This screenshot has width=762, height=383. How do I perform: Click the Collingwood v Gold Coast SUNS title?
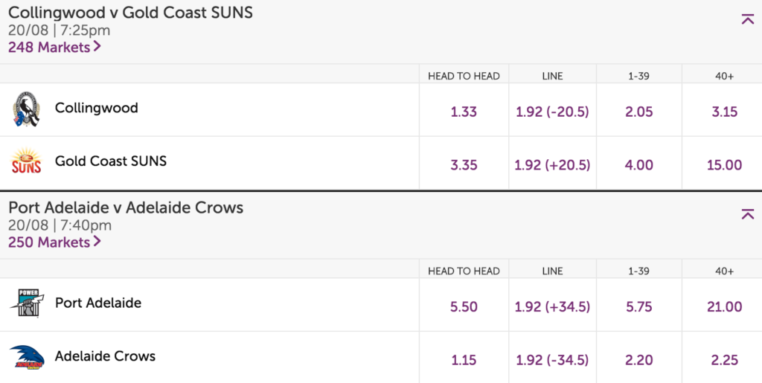pyautogui.click(x=131, y=13)
